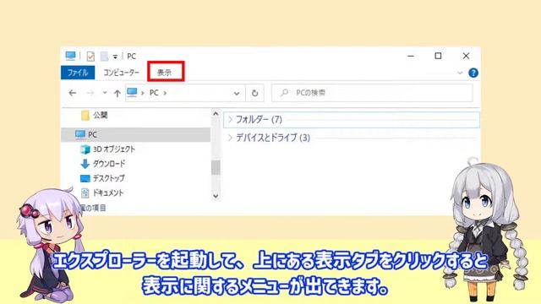Open Help with blue question icon

click(473, 73)
